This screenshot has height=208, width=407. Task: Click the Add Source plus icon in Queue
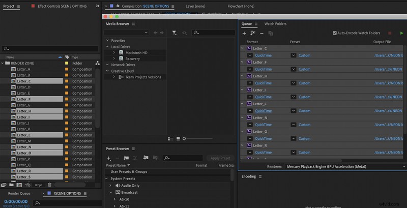pyautogui.click(x=244, y=33)
